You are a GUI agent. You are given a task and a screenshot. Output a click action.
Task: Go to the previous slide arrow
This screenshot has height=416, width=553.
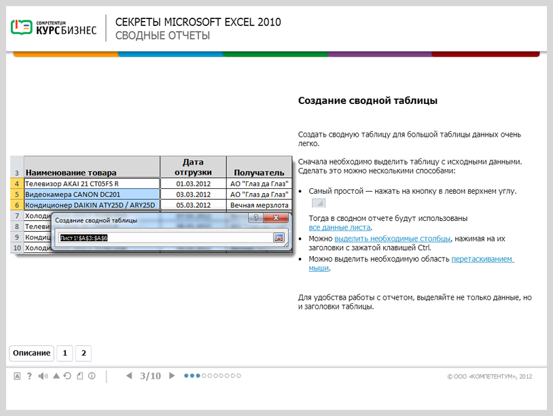pos(129,376)
